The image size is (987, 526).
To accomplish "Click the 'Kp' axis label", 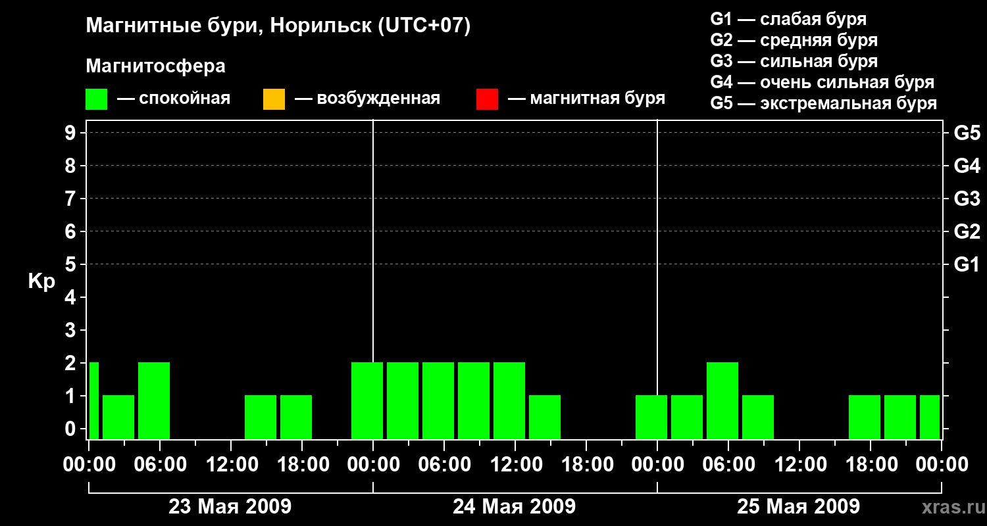I will click(x=41, y=281).
